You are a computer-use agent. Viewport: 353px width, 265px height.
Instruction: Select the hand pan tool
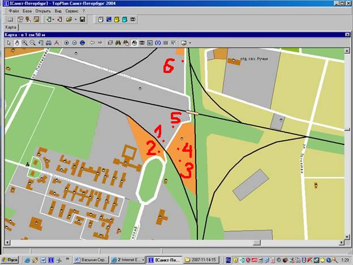point(16,42)
